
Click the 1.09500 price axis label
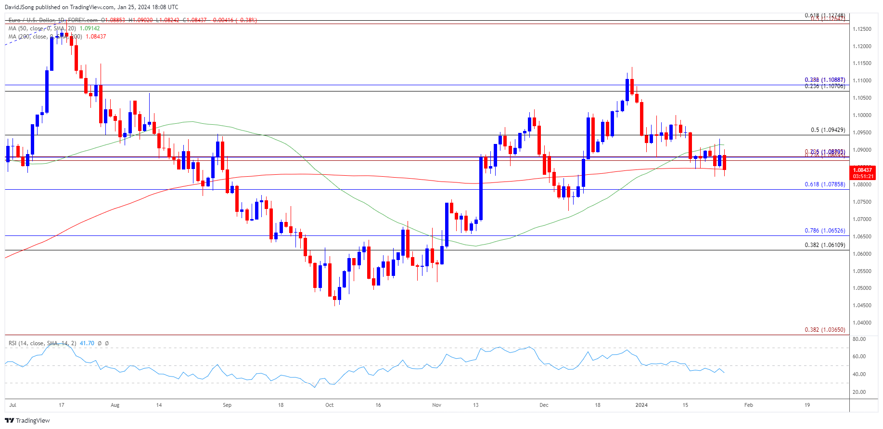pos(862,133)
